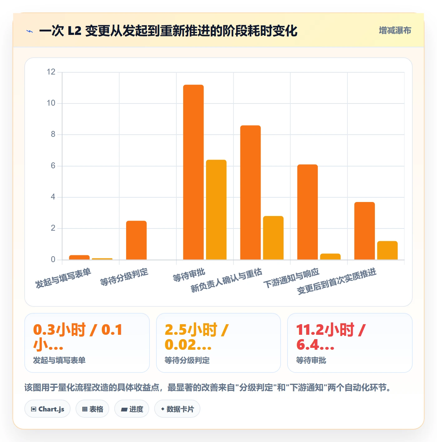Click the red card value starting 11.2小时

(x=331, y=337)
